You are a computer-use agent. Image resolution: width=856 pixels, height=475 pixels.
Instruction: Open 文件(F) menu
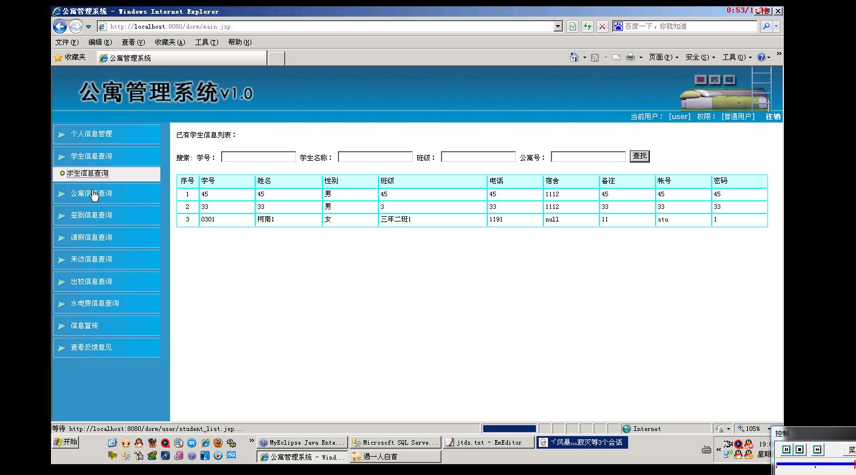67,42
